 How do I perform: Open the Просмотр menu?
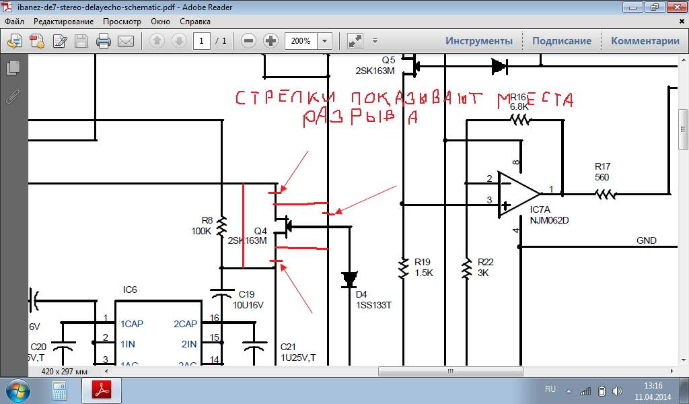coord(122,21)
